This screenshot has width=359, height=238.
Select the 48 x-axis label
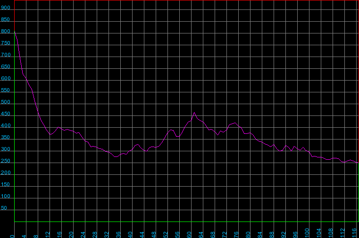(154, 235)
